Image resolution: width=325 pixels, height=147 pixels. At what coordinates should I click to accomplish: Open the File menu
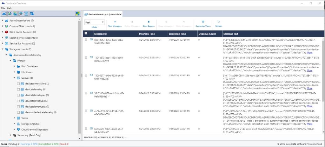[x=3, y=8]
